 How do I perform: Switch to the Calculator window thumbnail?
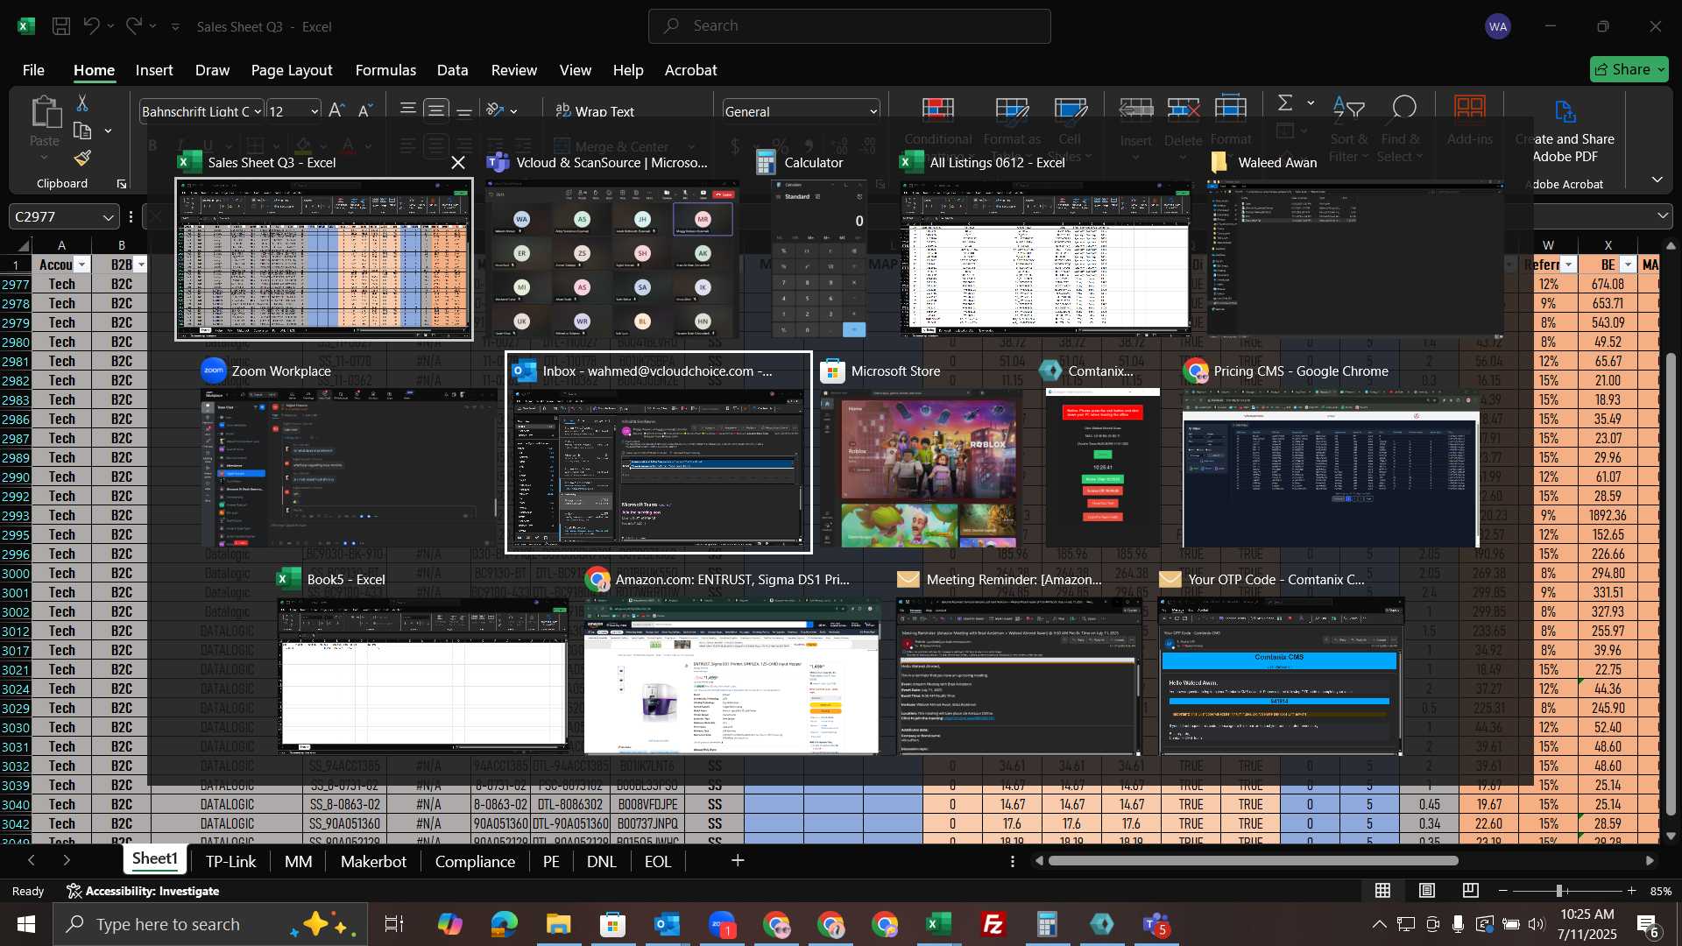pos(819,259)
